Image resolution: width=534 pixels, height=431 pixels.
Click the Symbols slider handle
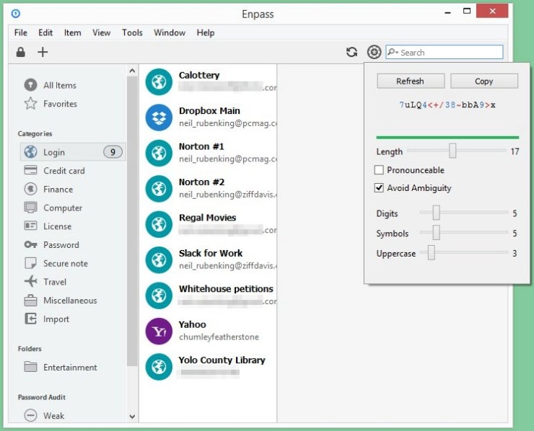click(437, 233)
